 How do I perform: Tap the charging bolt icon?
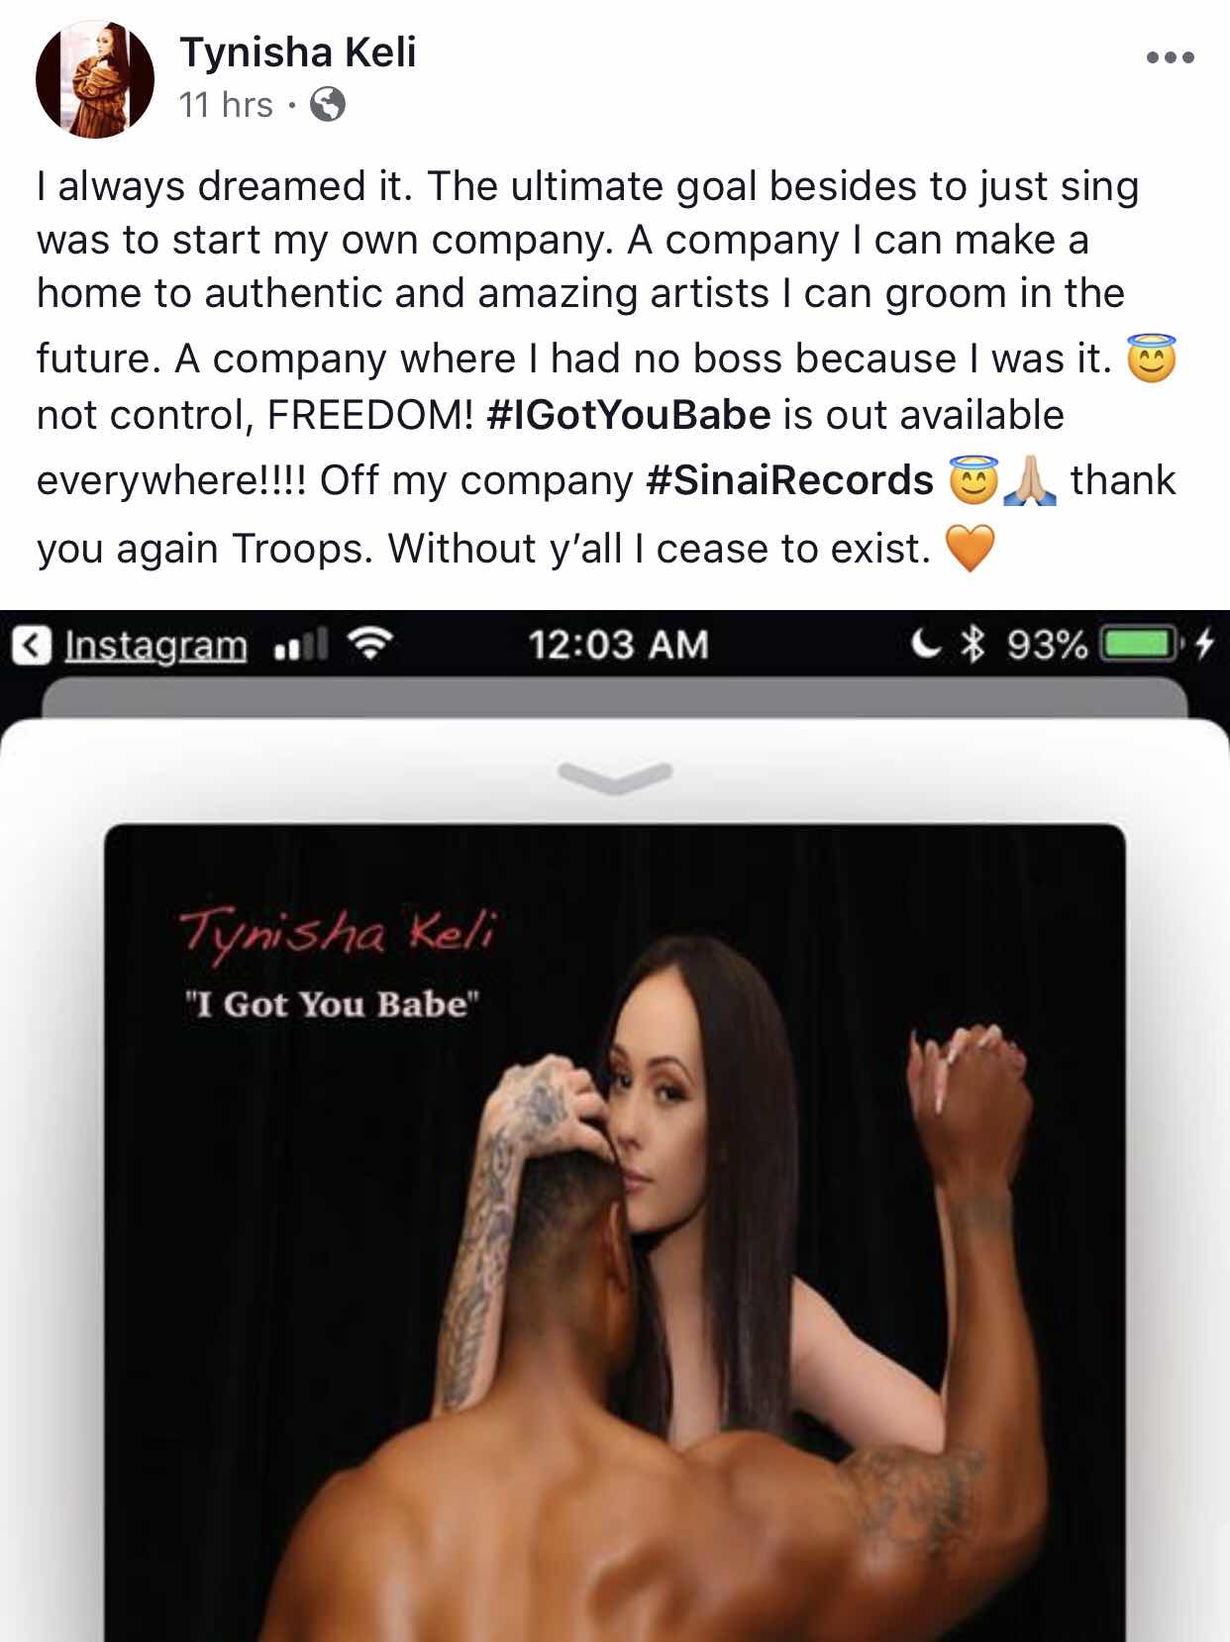coord(1203,645)
